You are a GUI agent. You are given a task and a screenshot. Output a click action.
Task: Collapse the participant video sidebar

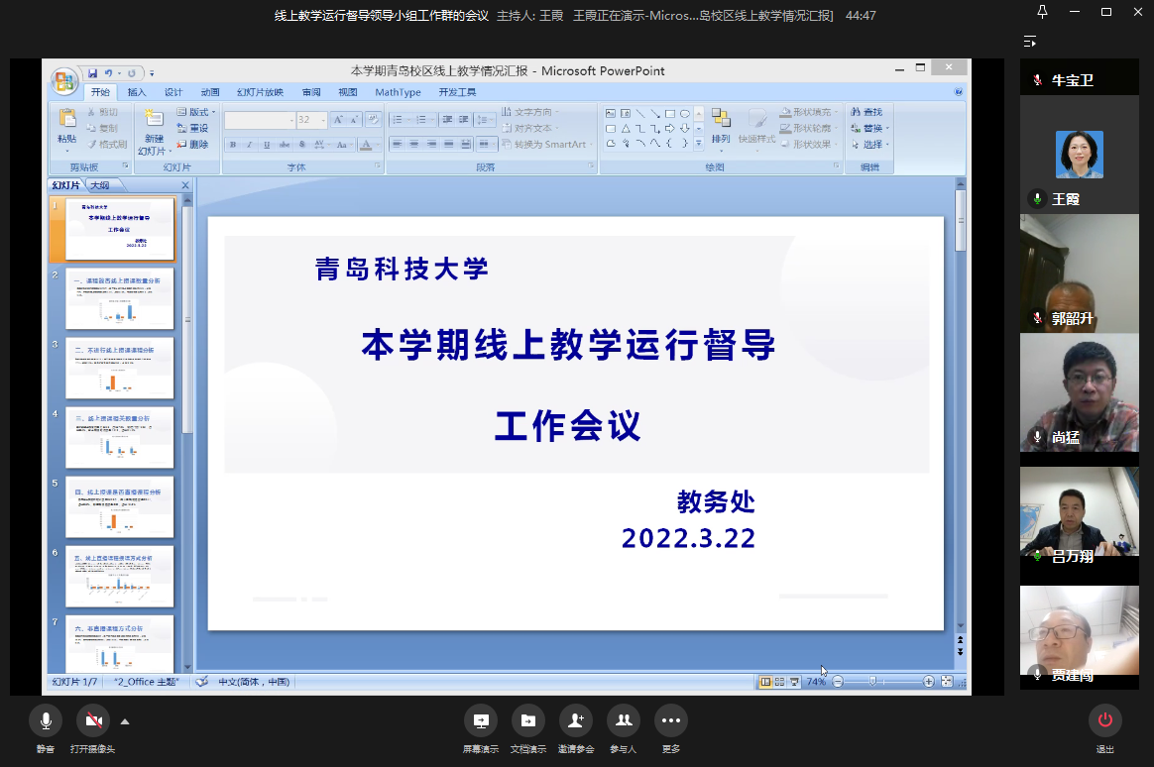coord(1030,42)
